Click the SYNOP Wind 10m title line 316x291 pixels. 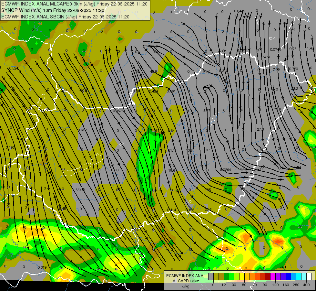click(53, 10)
